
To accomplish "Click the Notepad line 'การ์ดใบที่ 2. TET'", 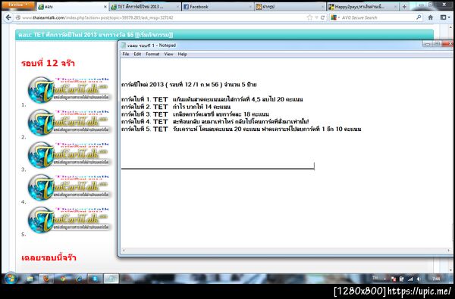I will pos(176,107).
